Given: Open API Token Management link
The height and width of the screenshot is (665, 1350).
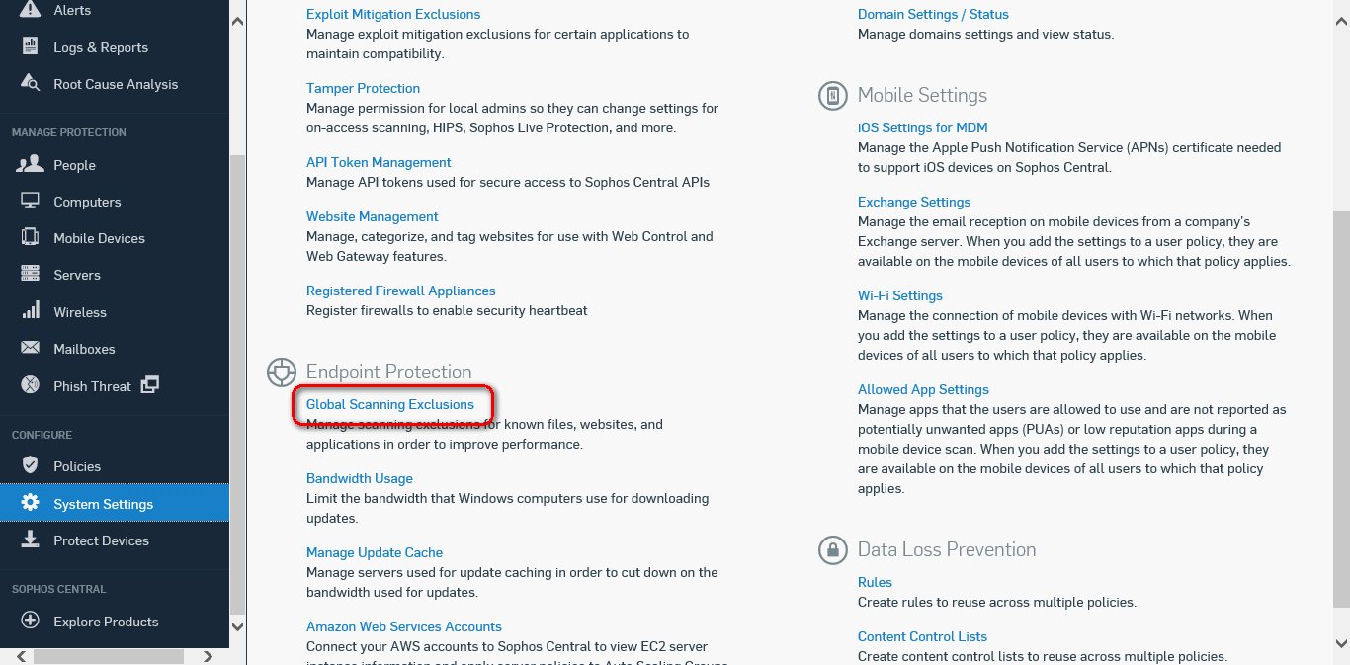Looking at the screenshot, I should pyautogui.click(x=379, y=162).
